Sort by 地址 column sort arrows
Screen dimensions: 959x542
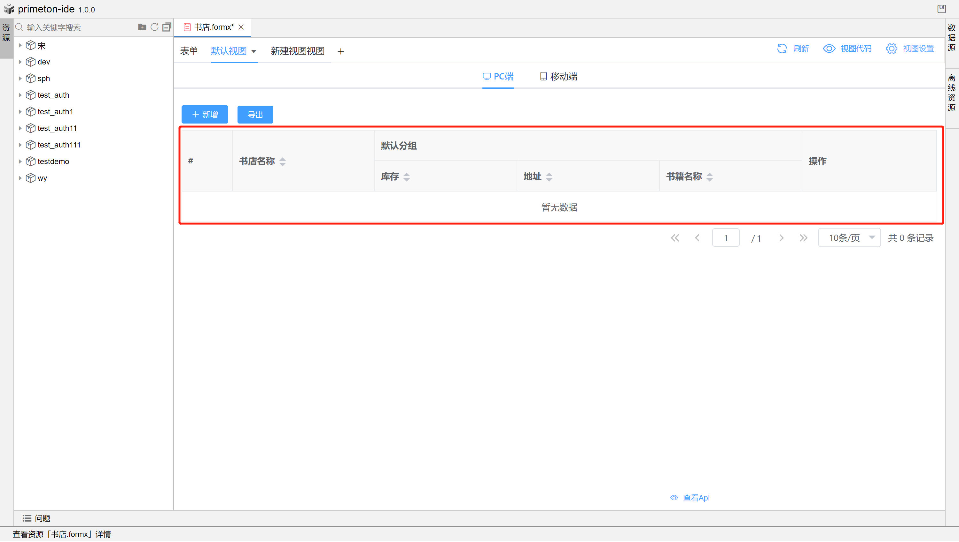tap(549, 177)
